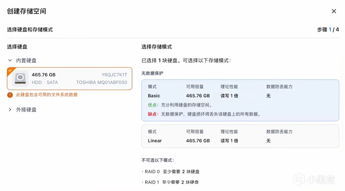Click the disk warning about filesystem data
Screen dimensions: 345x191
coord(47,95)
